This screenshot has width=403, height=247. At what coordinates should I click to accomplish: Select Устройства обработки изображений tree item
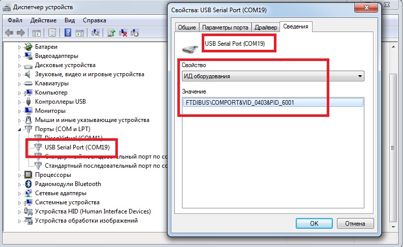point(86,221)
